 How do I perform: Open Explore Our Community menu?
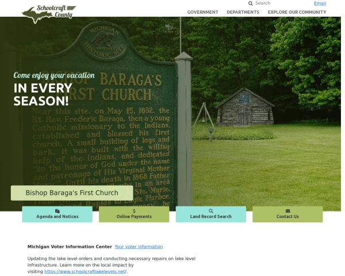(x=297, y=12)
